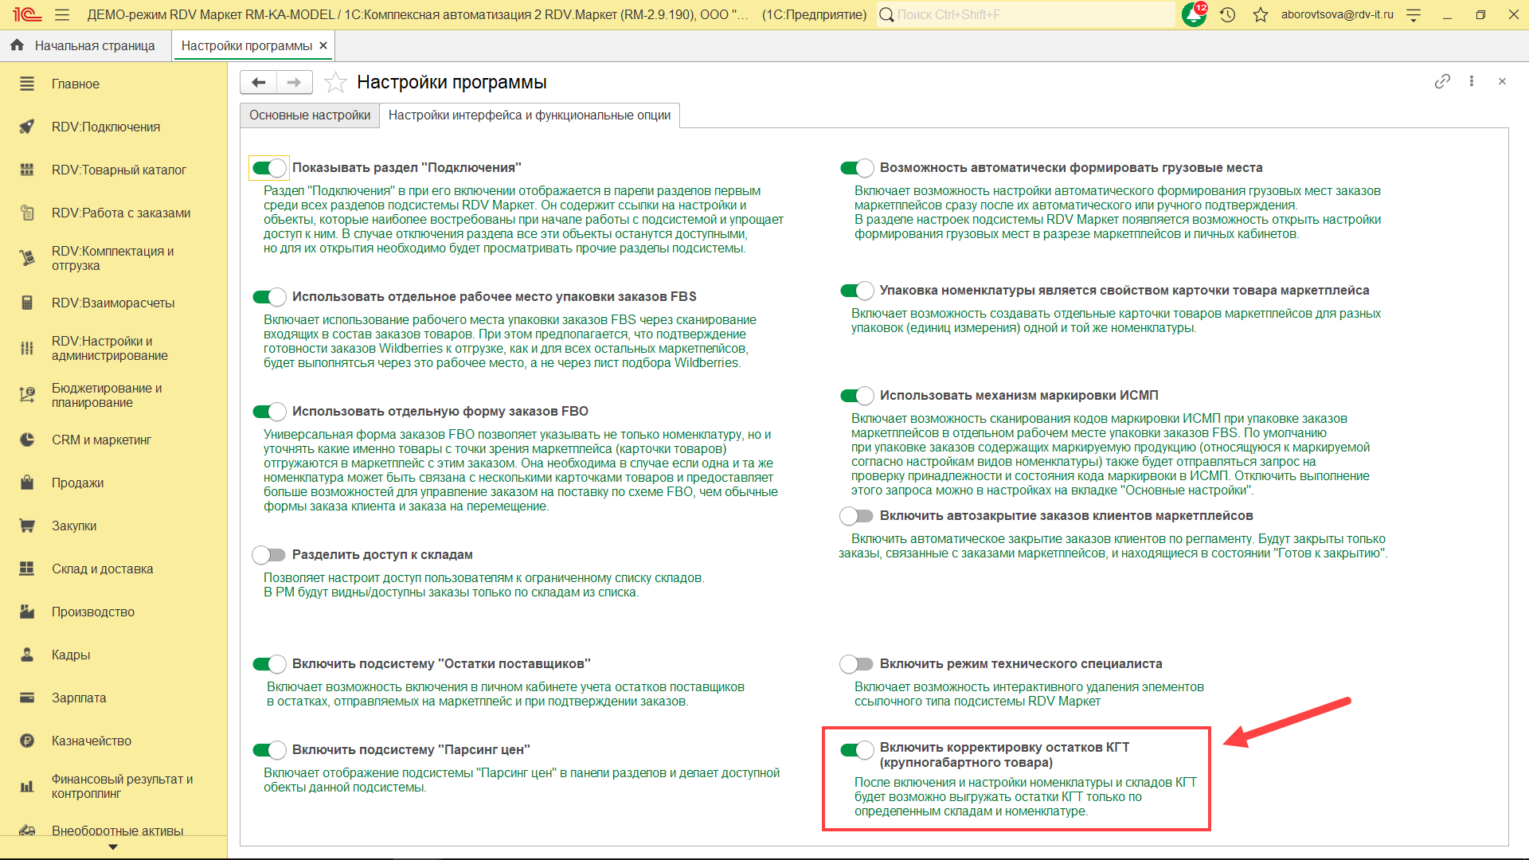The height and width of the screenshot is (860, 1529).
Task: Open service settings dropdown in title bar
Action: [x=1414, y=14]
